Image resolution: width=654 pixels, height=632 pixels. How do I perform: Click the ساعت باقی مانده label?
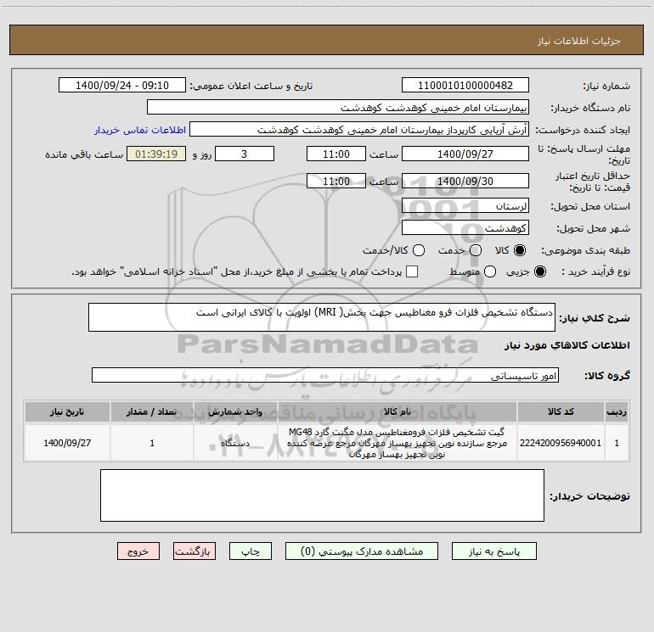point(84,154)
